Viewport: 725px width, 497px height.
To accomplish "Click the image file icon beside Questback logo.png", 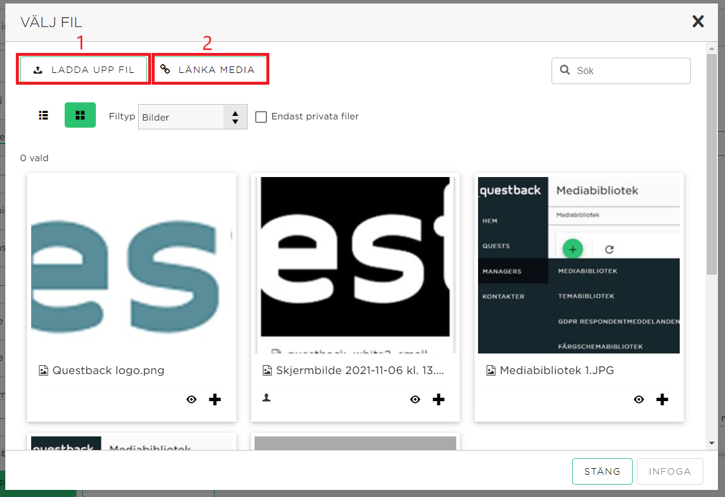I will pyautogui.click(x=43, y=371).
